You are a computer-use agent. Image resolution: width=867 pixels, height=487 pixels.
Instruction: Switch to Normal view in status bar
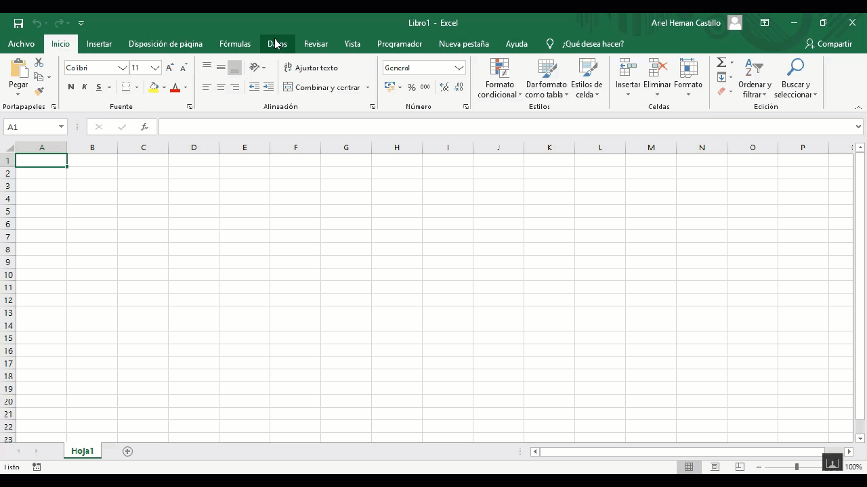point(689,467)
